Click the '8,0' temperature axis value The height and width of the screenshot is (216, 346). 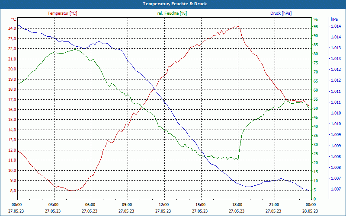13,191
